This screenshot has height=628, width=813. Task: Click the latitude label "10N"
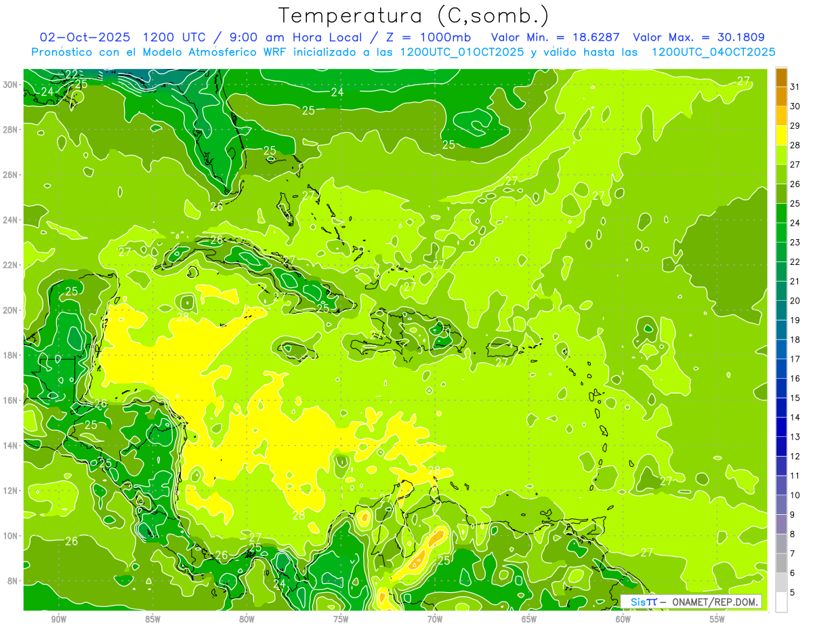11,536
